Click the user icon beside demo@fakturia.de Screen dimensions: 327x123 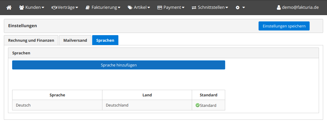[279, 8]
